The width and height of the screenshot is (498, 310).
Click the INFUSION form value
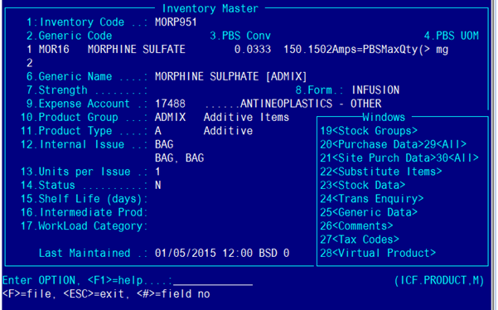pos(375,90)
